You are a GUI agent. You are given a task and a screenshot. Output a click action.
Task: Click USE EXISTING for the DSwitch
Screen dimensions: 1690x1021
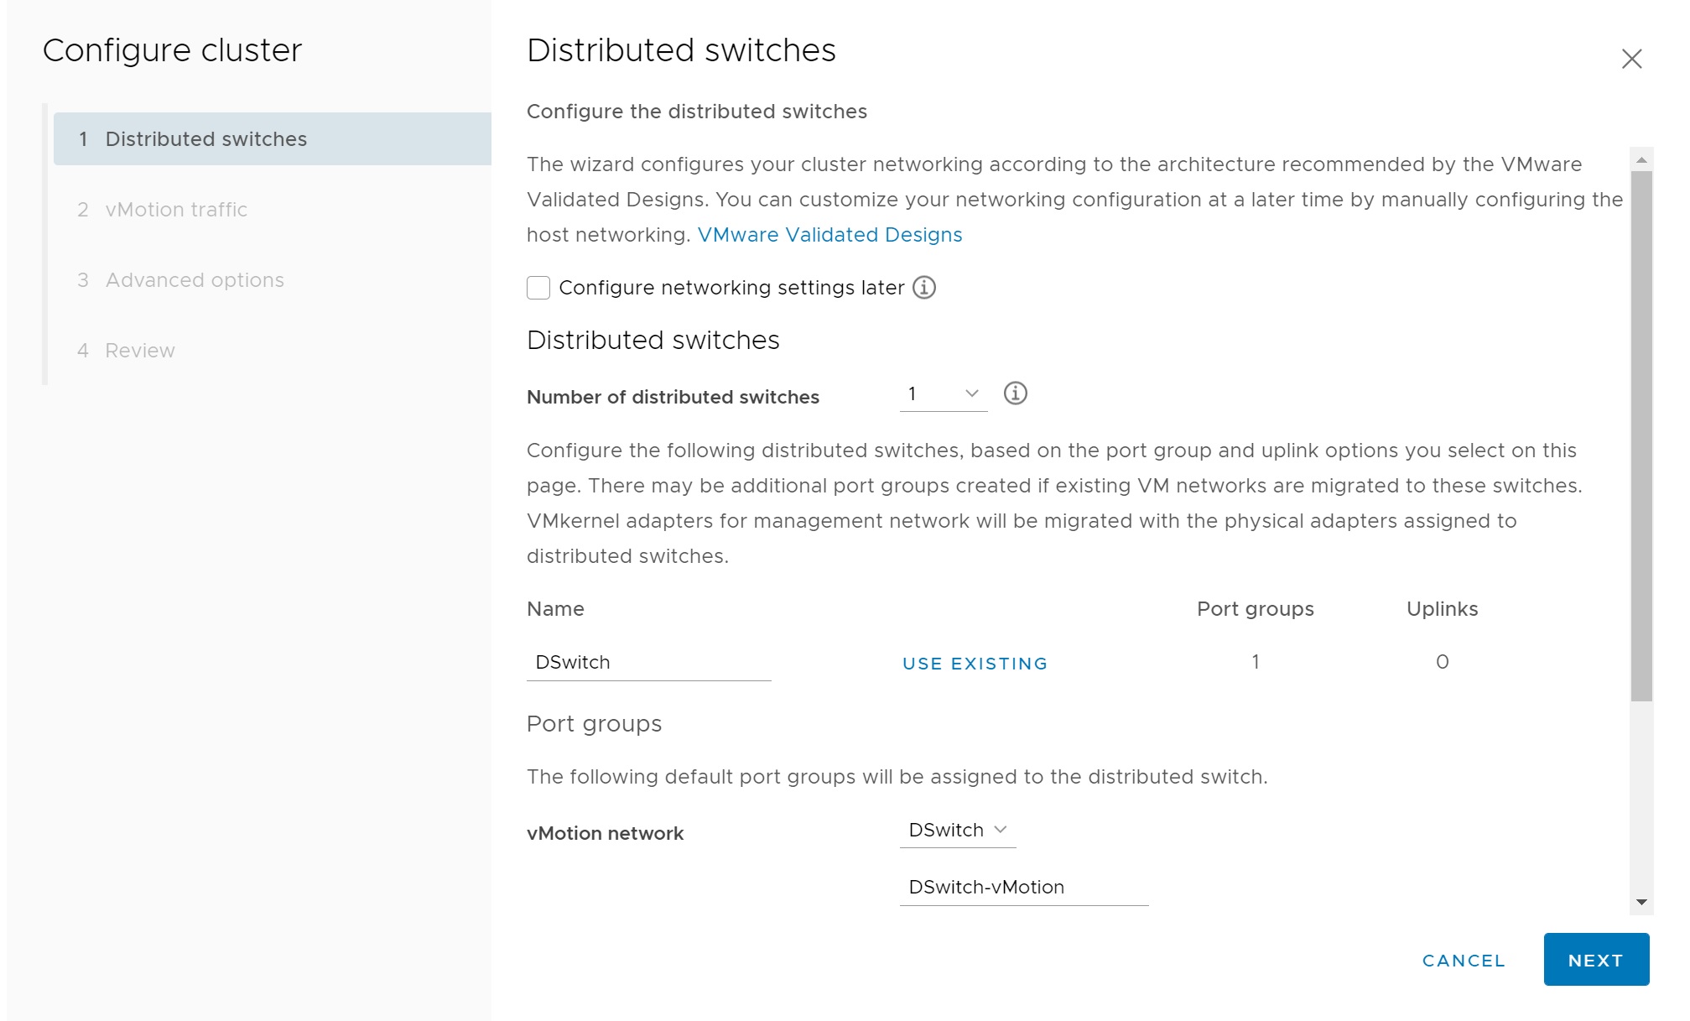pyautogui.click(x=975, y=664)
